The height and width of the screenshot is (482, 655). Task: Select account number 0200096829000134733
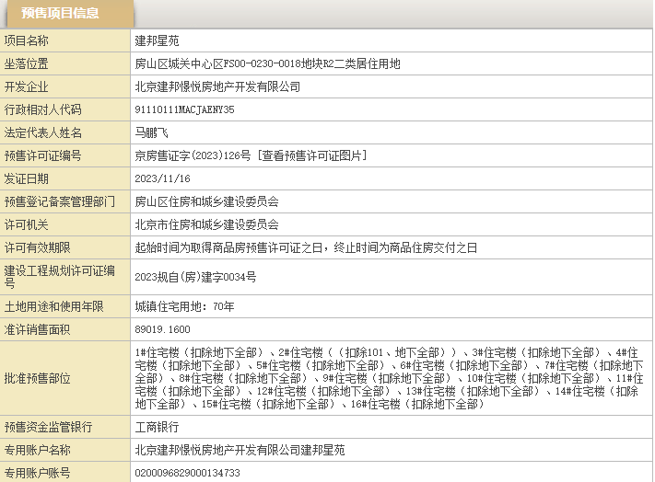[x=188, y=473]
